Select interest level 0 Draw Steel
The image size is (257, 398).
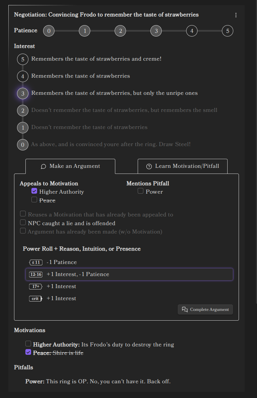pyautogui.click(x=22, y=144)
